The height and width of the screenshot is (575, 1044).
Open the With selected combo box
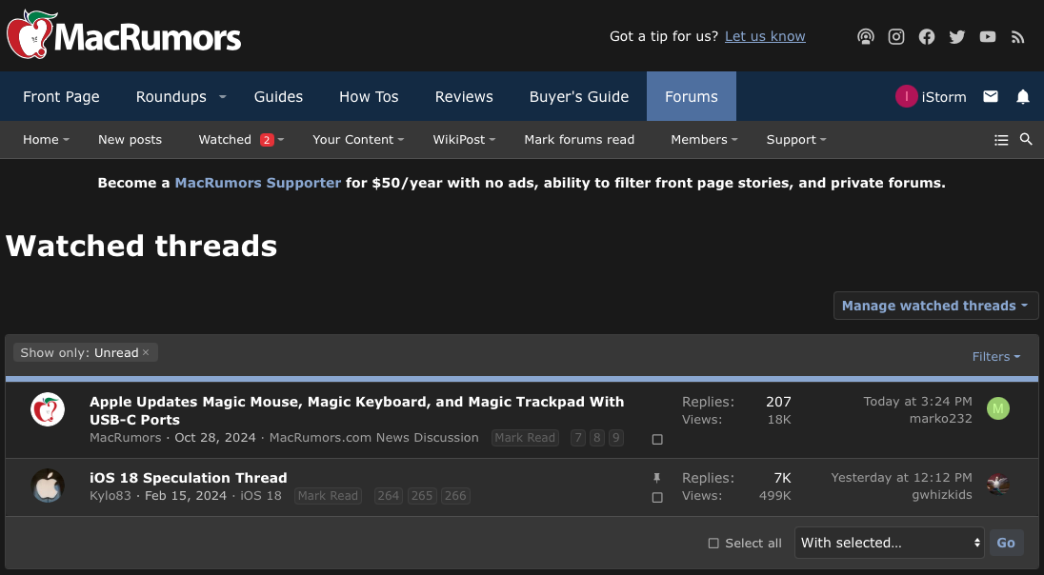tap(890, 543)
